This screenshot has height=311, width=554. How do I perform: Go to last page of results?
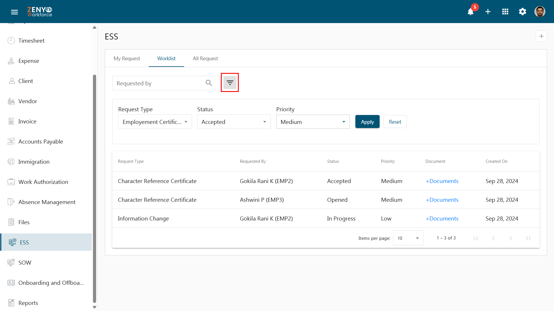tap(528, 238)
